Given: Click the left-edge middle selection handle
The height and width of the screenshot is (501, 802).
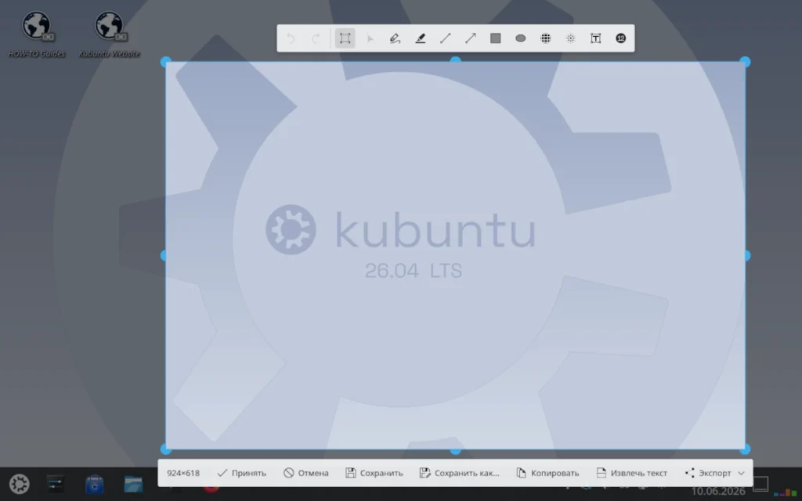Looking at the screenshot, I should click(x=164, y=256).
